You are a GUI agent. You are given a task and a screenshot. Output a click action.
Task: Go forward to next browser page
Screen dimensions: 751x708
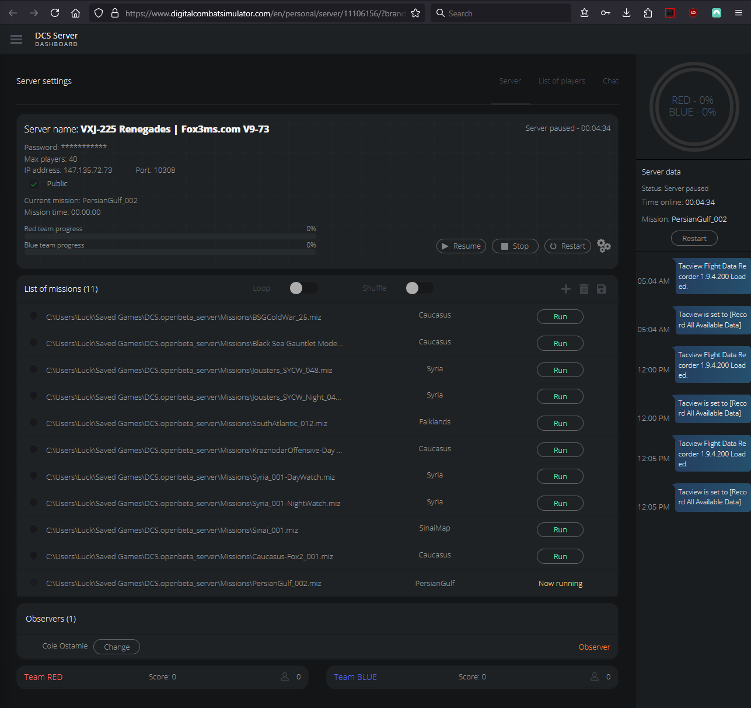(34, 13)
